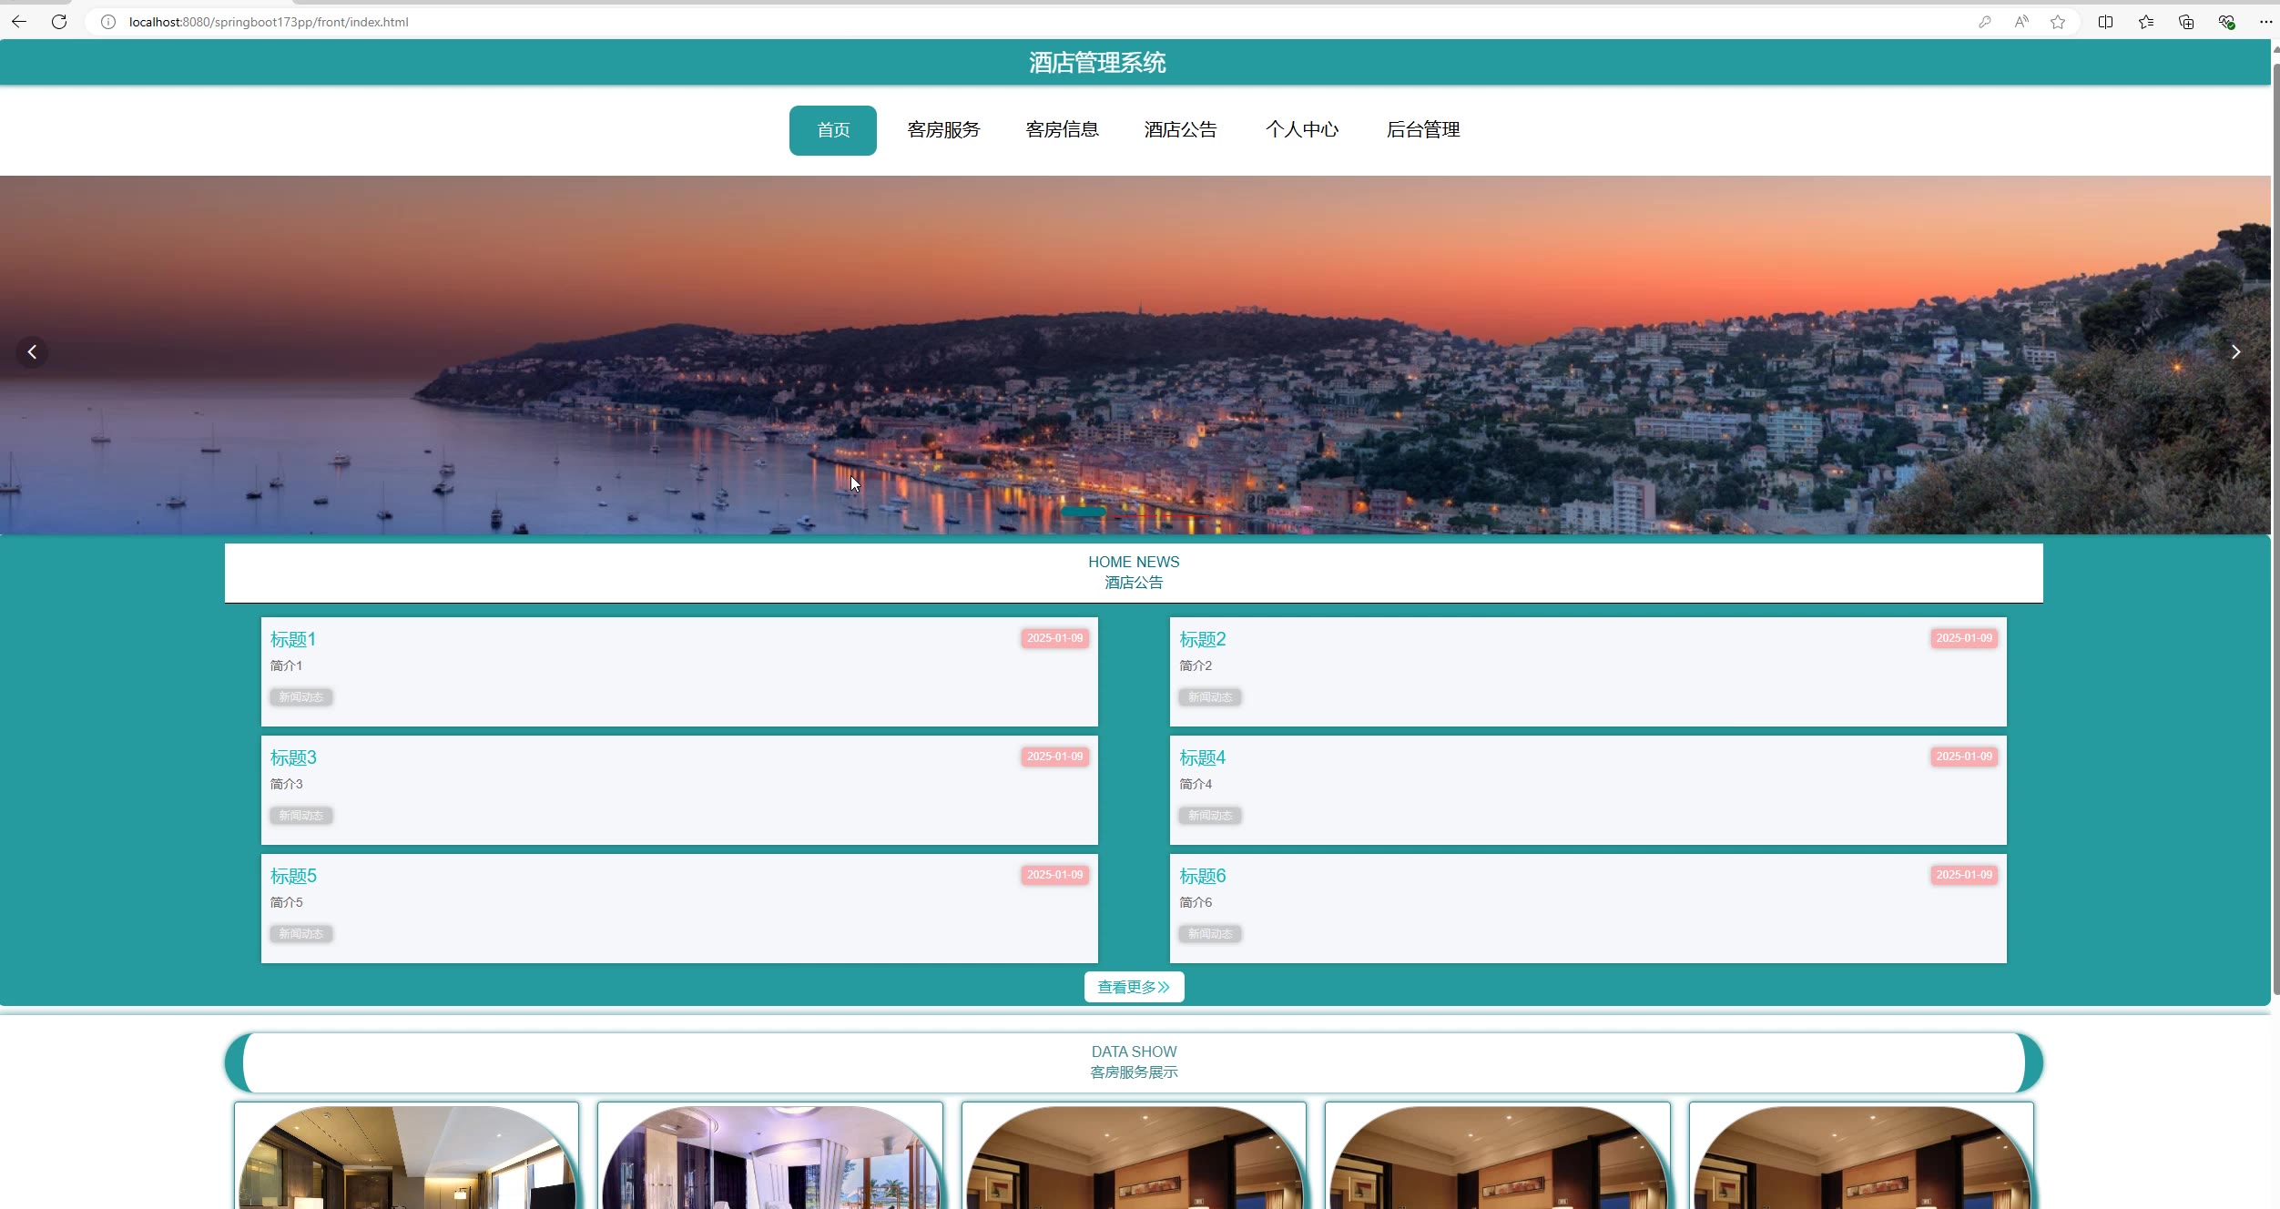Open the fourth room service thumbnail
2280x1209 pixels.
point(1498,1157)
